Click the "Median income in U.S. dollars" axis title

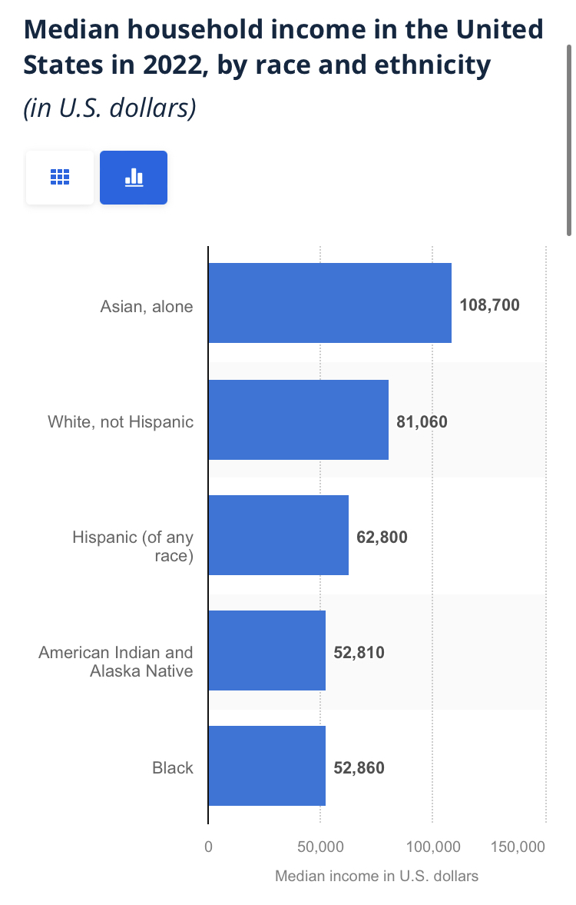pyautogui.click(x=376, y=876)
